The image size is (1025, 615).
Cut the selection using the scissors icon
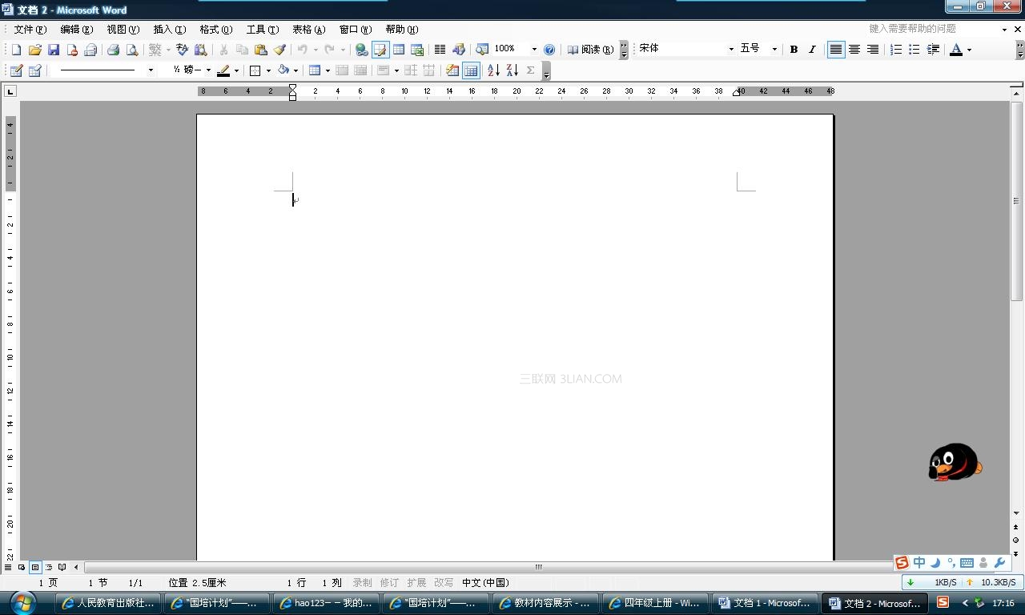[223, 50]
